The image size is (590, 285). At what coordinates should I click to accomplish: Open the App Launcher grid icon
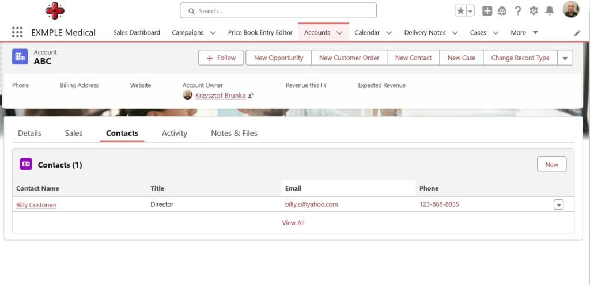pos(17,32)
